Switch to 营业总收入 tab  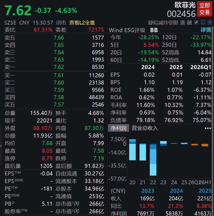click(145, 128)
